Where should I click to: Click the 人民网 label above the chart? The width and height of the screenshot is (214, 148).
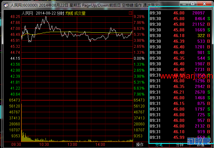[27, 13]
